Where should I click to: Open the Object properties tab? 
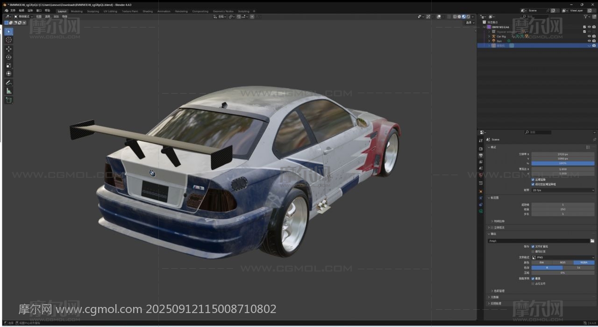(x=481, y=191)
